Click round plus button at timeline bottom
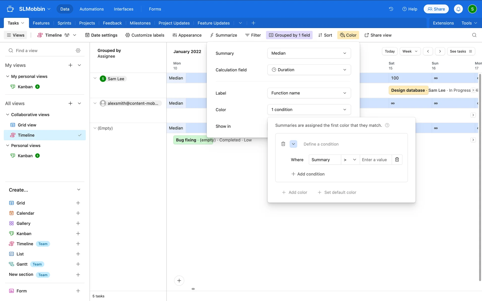Screen dimensions: 482x301 [x=179, y=280]
